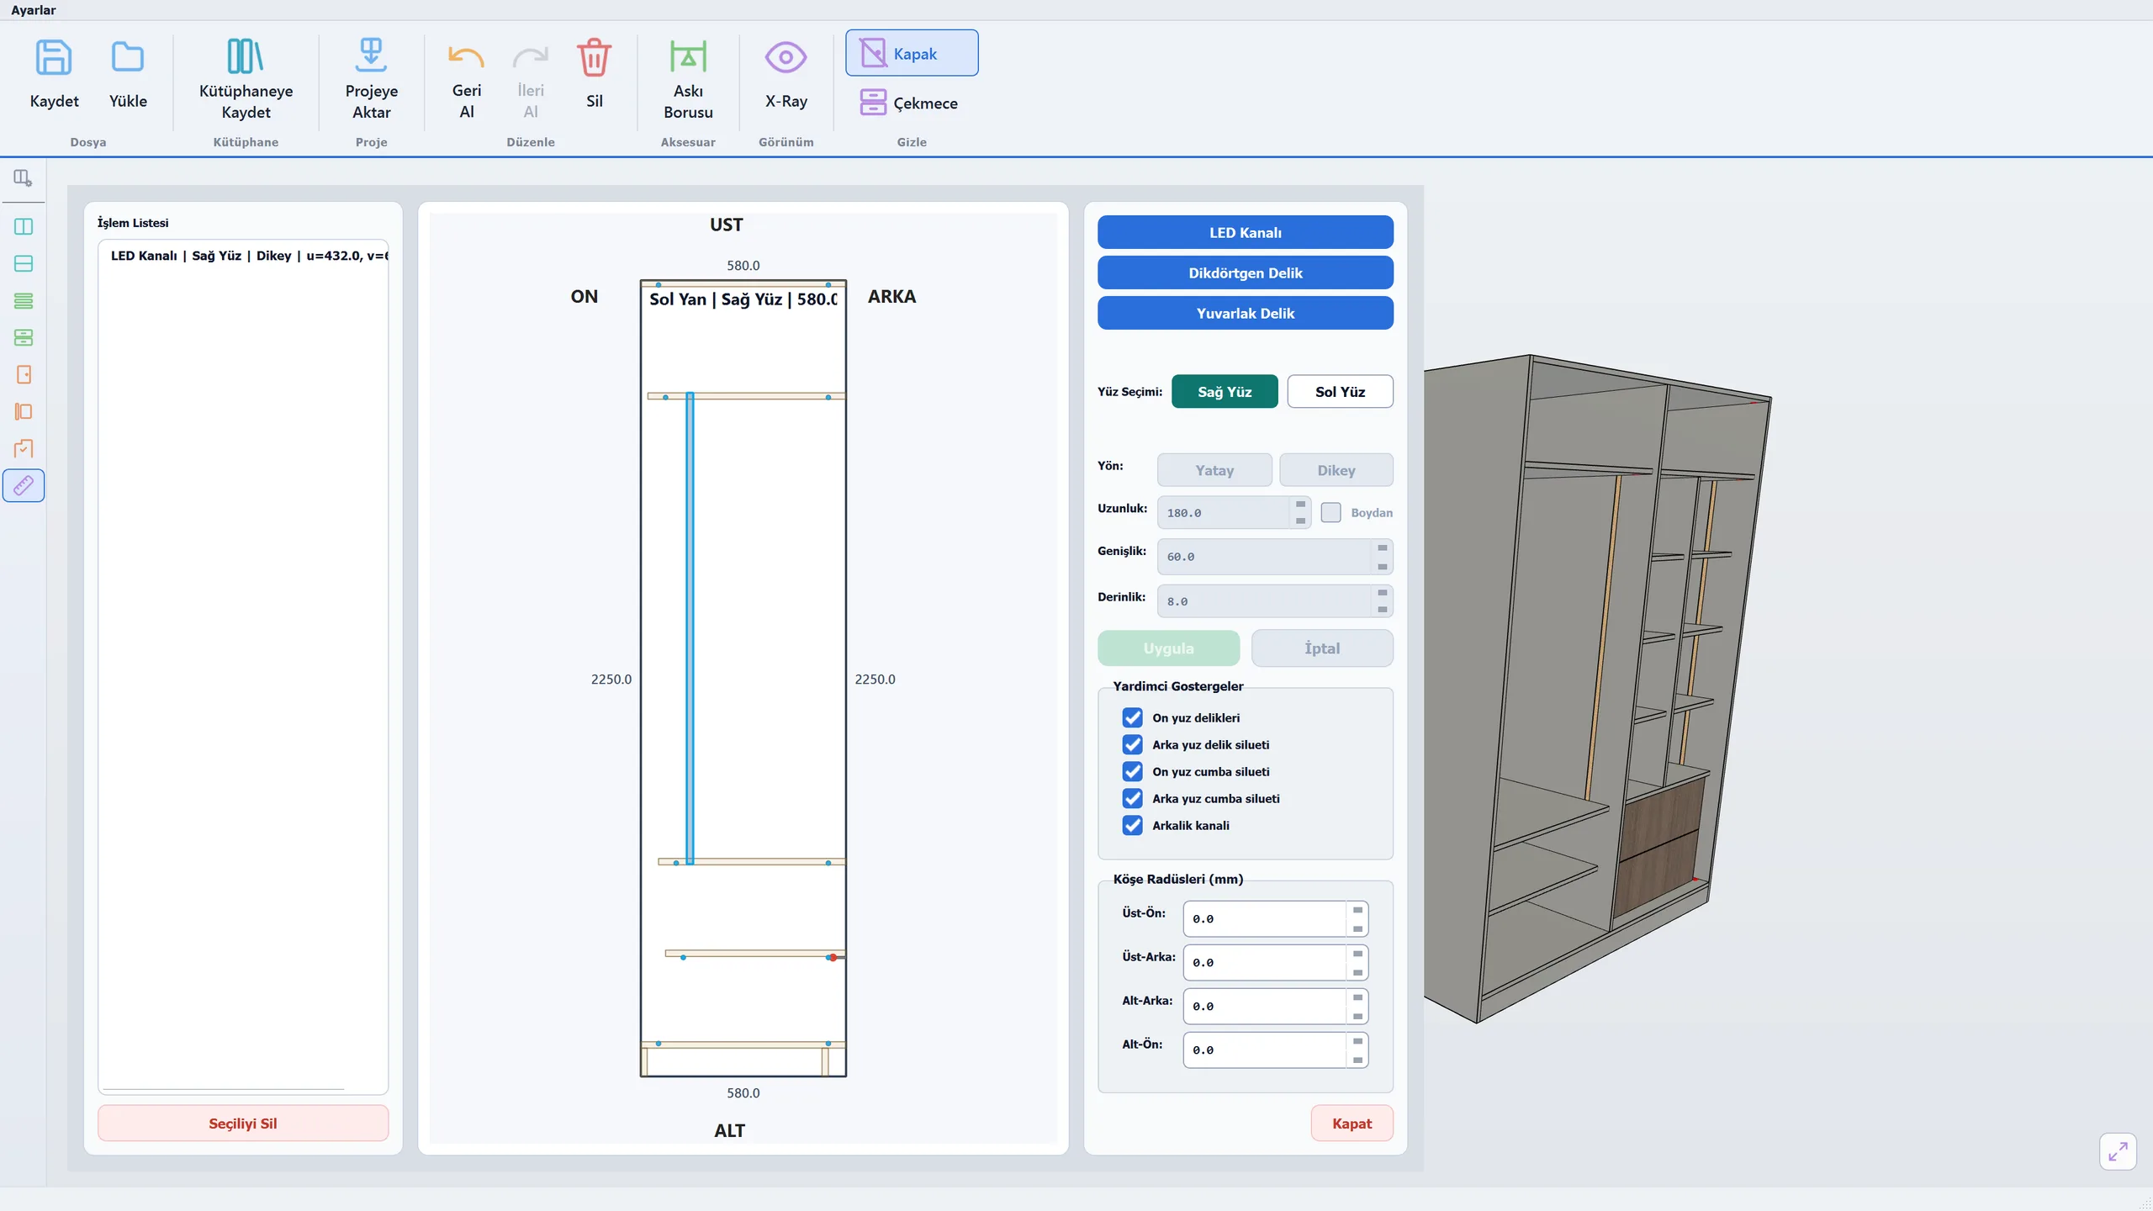Click Kütüphaneye Kaydet library icon
The width and height of the screenshot is (2153, 1211).
[x=246, y=56]
